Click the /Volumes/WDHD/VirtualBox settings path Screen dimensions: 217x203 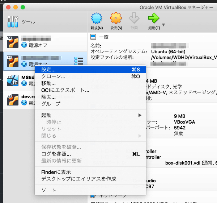(184, 57)
